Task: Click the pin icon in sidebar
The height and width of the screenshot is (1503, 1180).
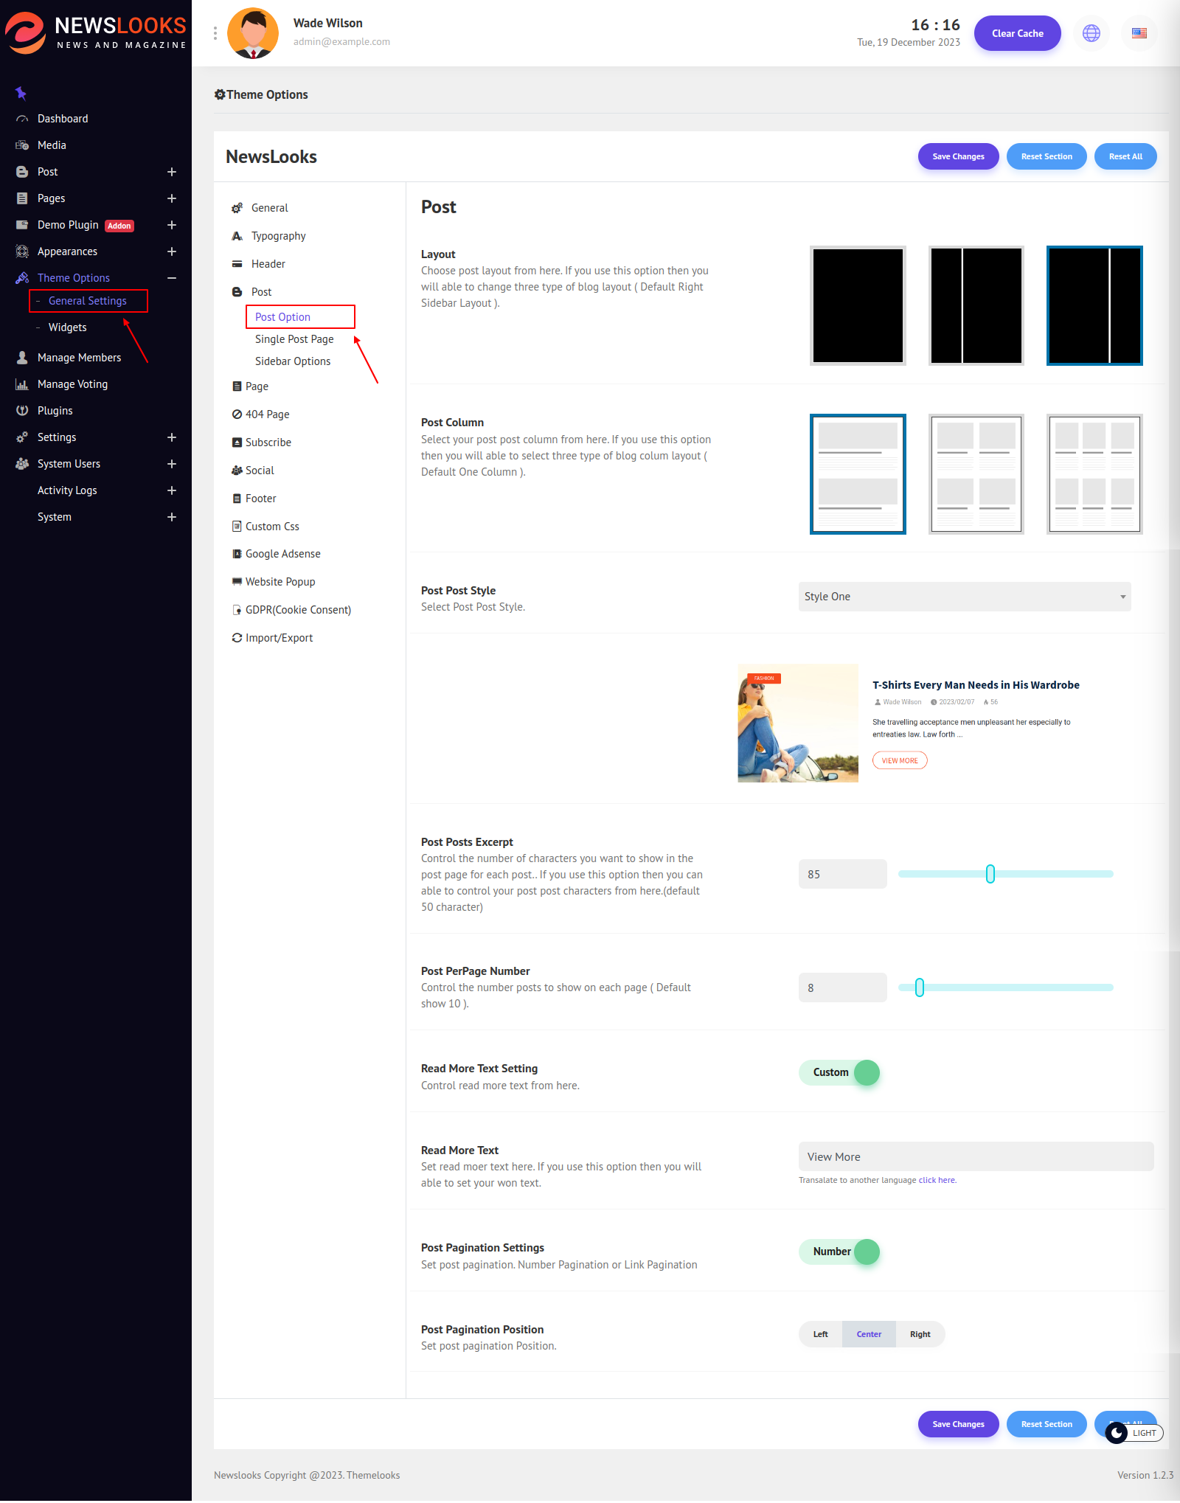Action: click(21, 93)
